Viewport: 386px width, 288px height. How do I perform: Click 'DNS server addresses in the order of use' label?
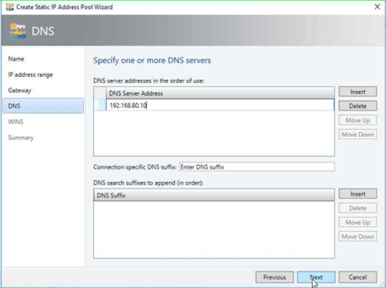(x=149, y=81)
